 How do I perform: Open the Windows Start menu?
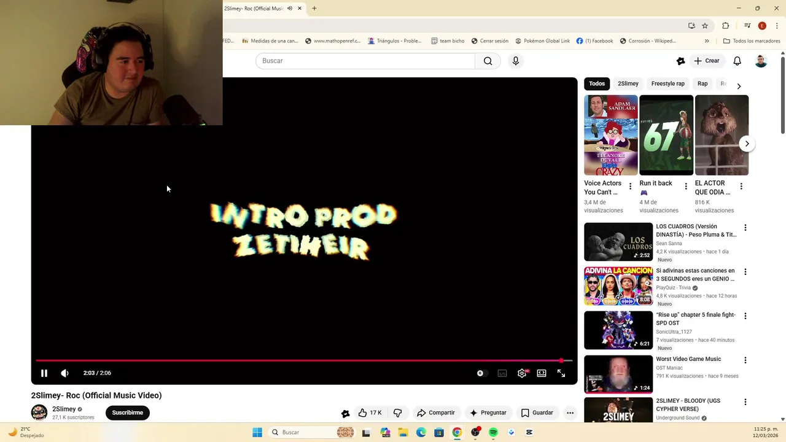coord(257,432)
